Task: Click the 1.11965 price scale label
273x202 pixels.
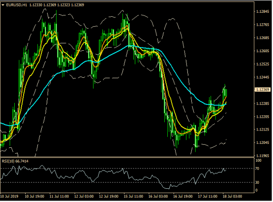Action: [263, 156]
